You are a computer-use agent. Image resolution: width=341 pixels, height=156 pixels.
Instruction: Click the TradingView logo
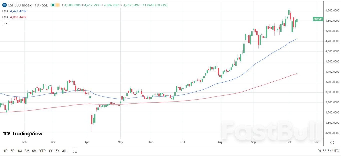point(23,134)
